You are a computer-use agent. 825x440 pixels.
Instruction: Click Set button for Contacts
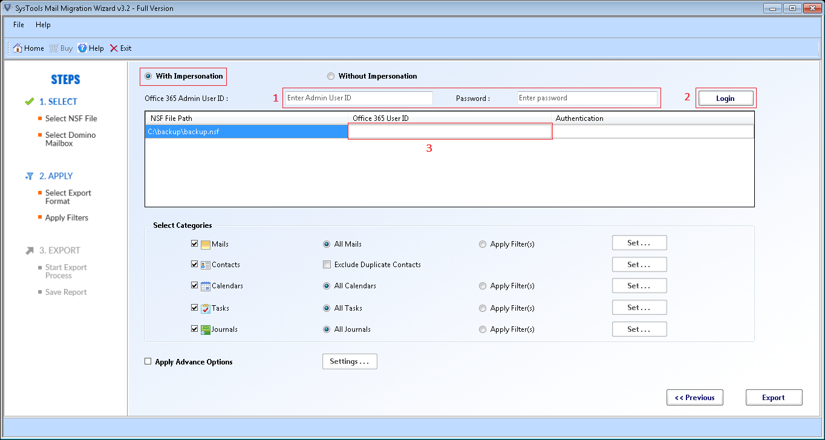[x=639, y=264]
